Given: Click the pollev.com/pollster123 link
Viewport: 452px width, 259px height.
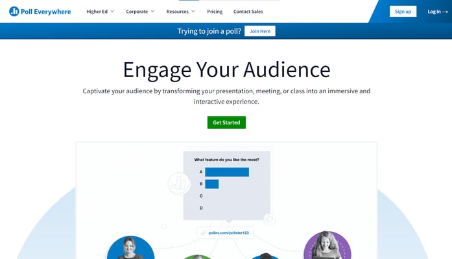Looking at the screenshot, I should click(229, 233).
